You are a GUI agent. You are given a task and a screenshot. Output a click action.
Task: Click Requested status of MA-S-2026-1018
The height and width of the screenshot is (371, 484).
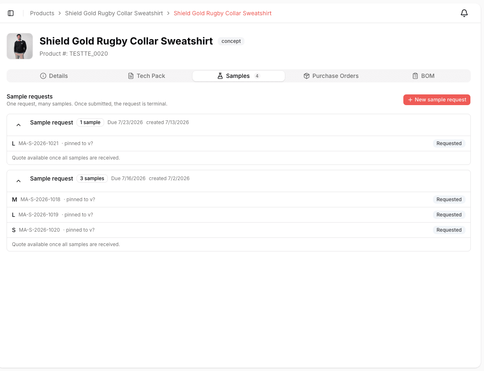(449, 200)
